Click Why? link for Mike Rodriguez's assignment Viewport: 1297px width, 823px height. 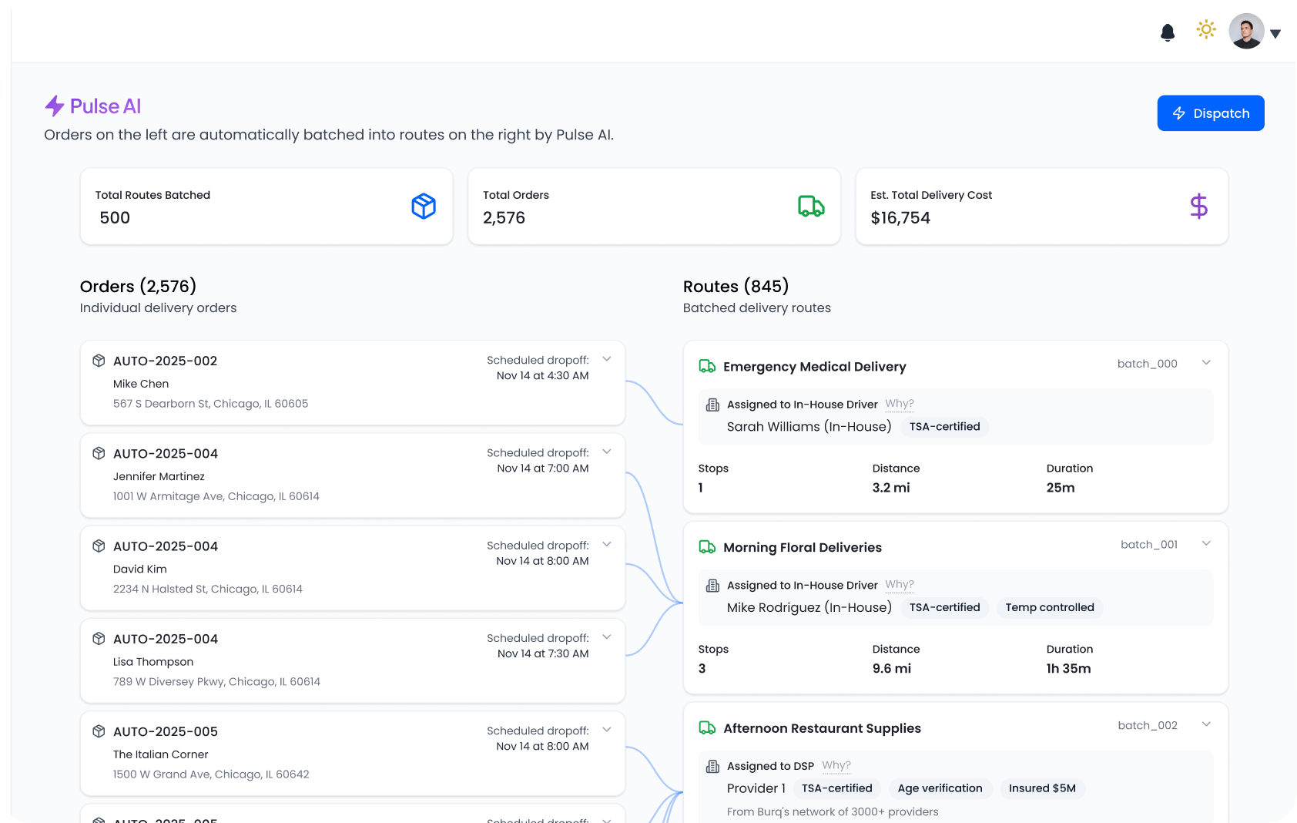point(900,585)
